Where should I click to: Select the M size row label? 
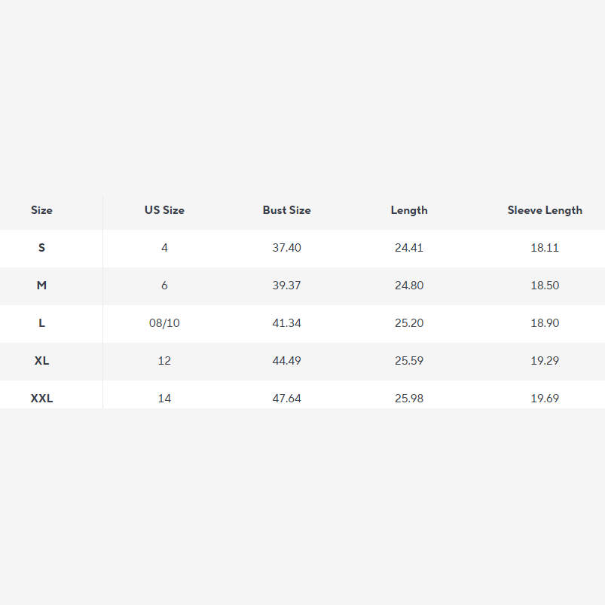[x=41, y=285]
